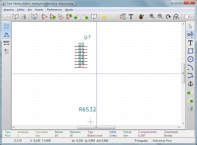Toggle De Morgan gate icon
The image size is (197, 145).
187,17
